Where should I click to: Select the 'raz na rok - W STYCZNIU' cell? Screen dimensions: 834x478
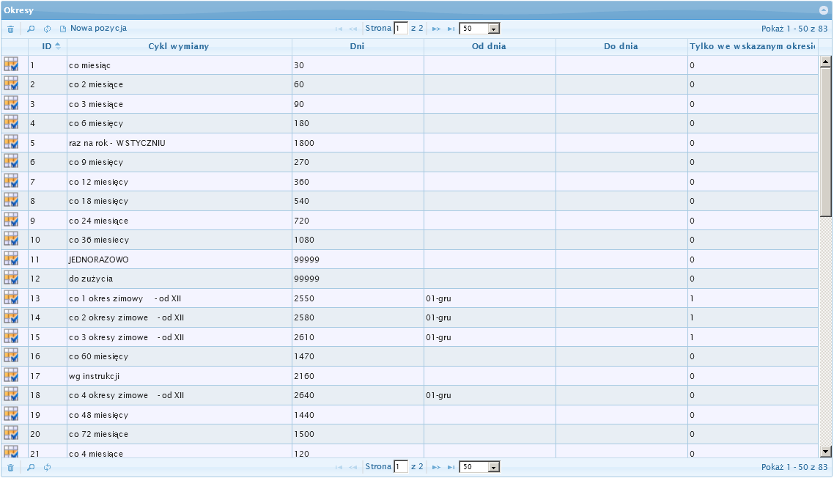point(180,143)
